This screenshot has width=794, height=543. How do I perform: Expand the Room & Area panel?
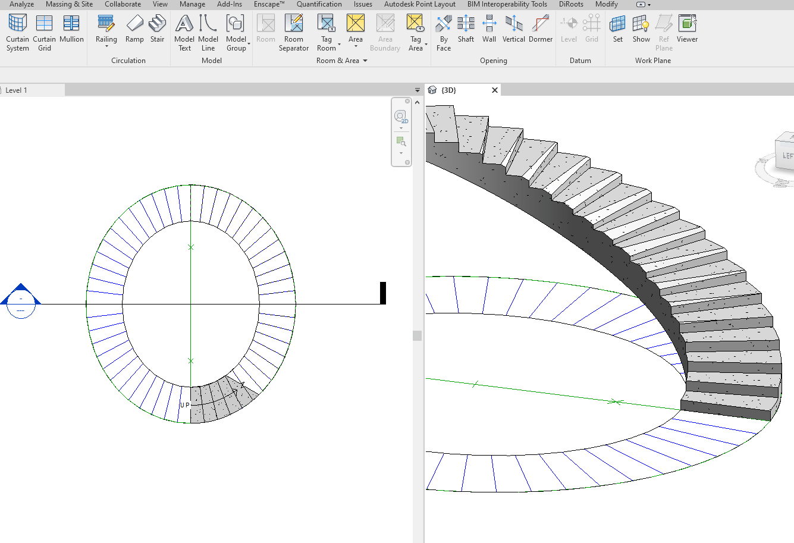click(363, 60)
